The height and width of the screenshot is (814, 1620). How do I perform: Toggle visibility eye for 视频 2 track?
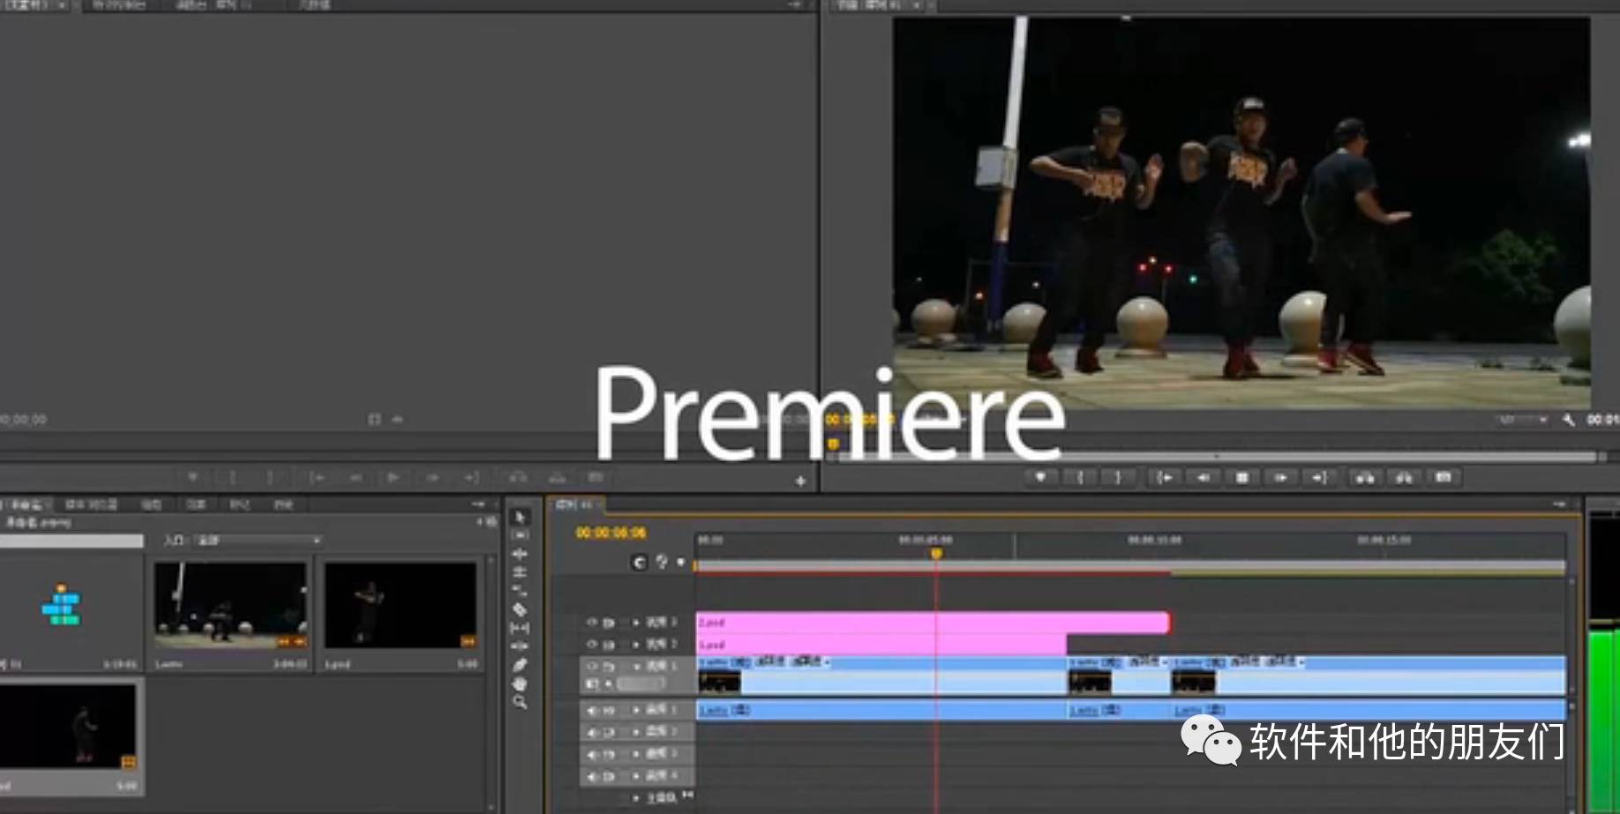[592, 644]
